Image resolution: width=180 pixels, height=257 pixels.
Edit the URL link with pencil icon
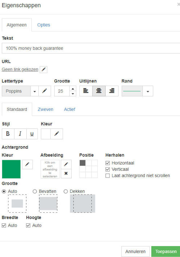pos(43,70)
